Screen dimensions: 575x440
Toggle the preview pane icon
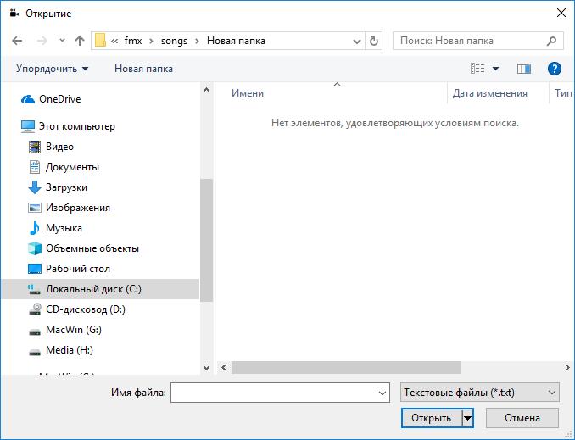(524, 69)
